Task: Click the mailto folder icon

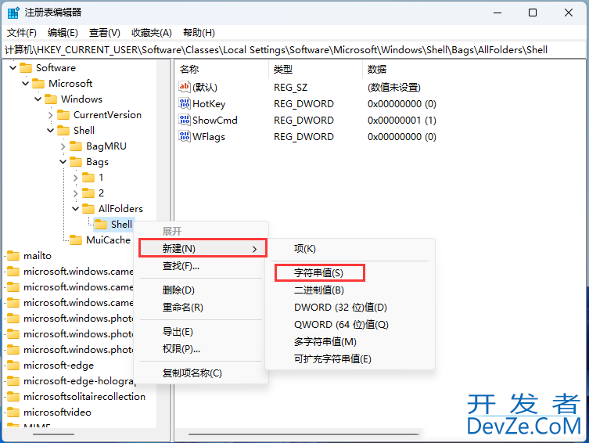Action: pos(13,256)
